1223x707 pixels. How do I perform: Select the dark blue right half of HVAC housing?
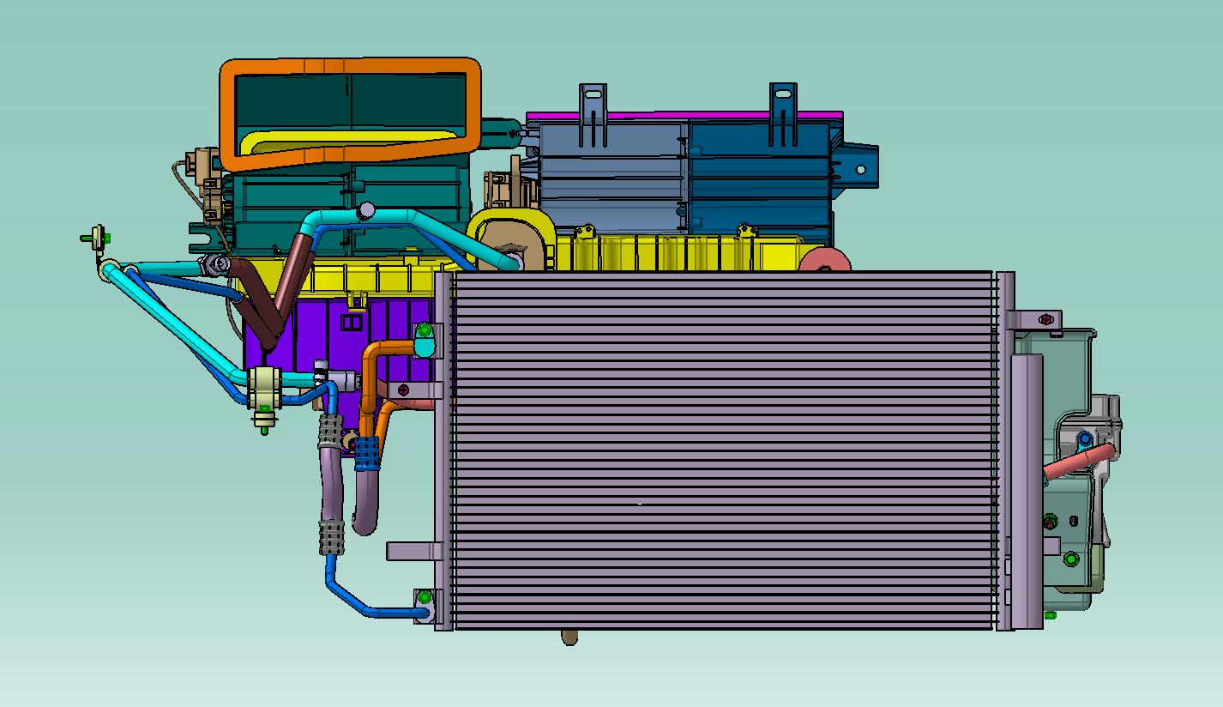[760, 182]
